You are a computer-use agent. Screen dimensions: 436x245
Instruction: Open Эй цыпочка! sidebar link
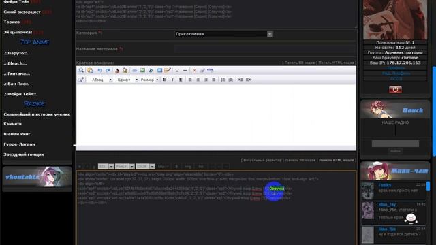[18, 32]
